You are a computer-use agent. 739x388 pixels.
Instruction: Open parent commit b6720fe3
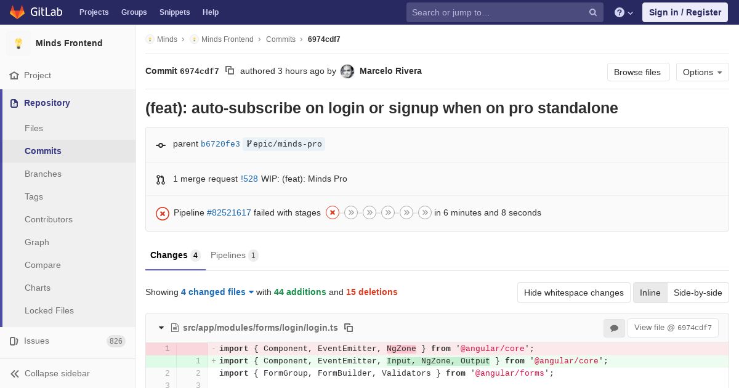click(x=220, y=144)
